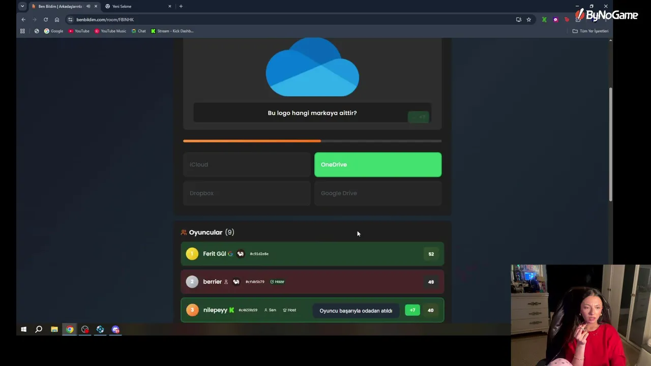Click the green X extension icon
This screenshot has height=366, width=651.
544,19
